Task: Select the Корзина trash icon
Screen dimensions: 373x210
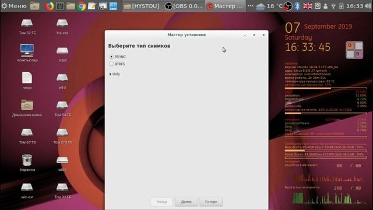Action: tap(27, 163)
